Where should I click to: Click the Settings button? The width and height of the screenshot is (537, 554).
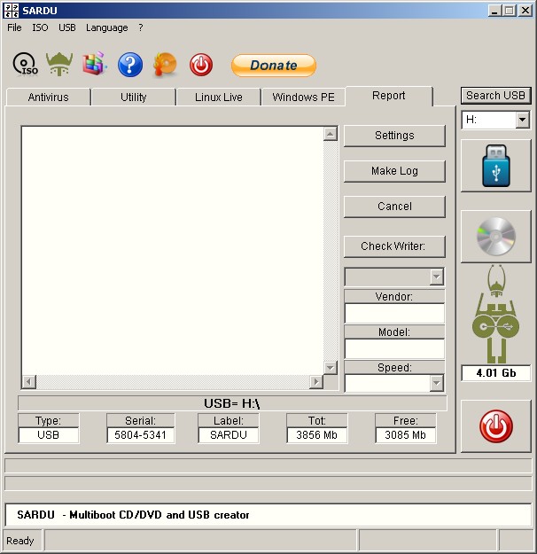[394, 136]
